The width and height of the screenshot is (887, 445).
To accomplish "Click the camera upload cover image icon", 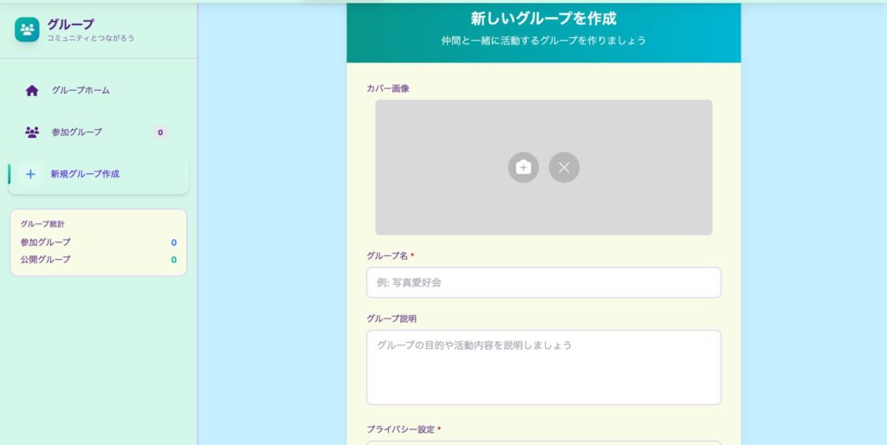I will click(523, 167).
